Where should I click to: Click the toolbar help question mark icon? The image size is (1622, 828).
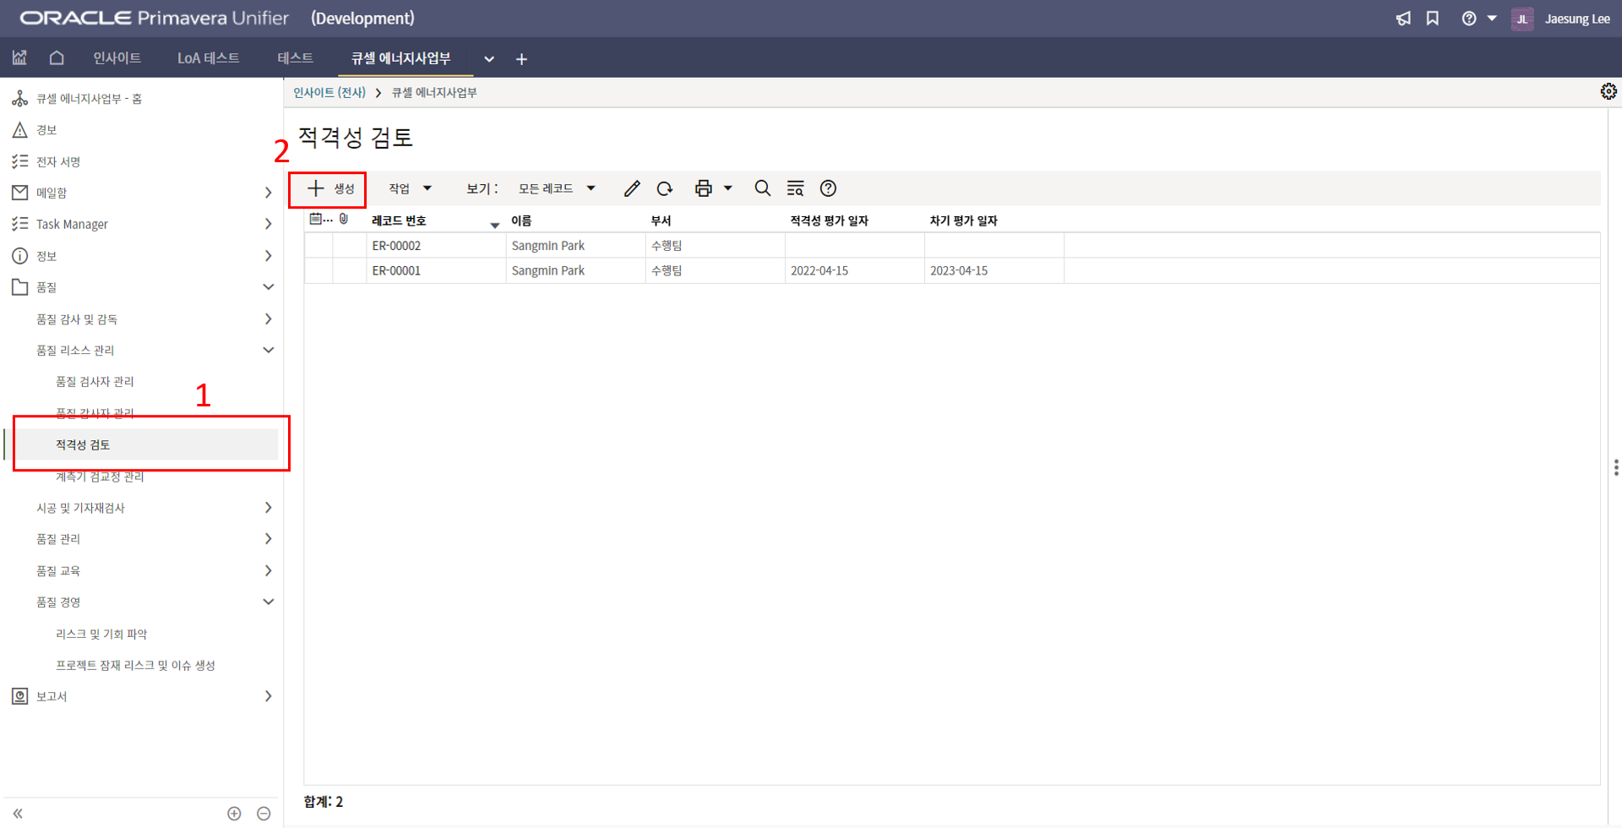[828, 188]
